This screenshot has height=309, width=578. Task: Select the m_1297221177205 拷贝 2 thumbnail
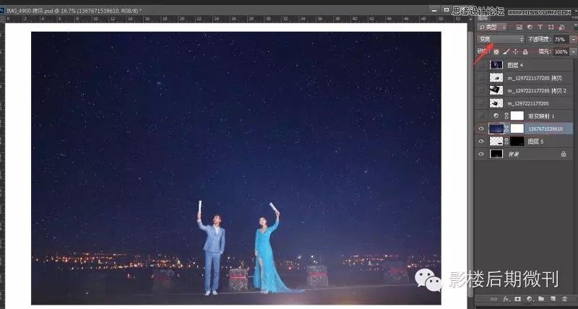click(x=496, y=90)
